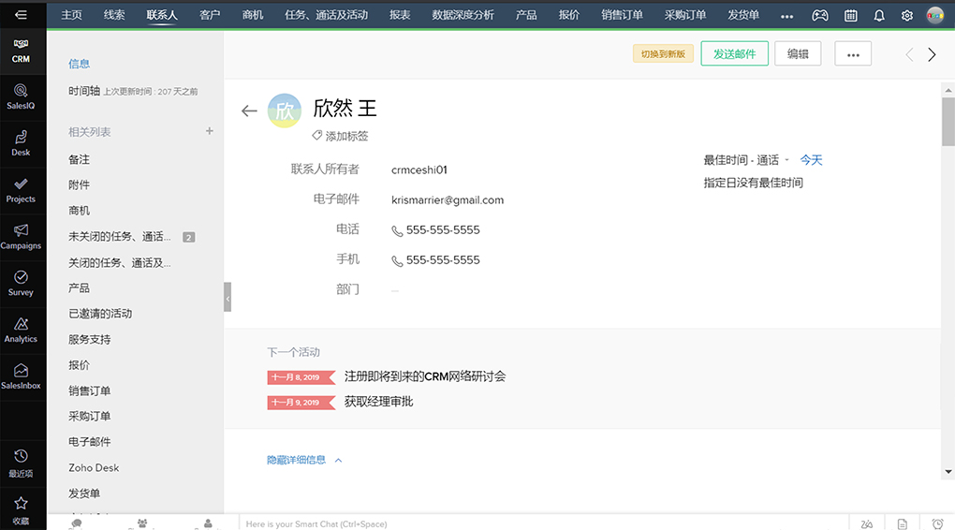Collapse the left related-list panel handle
Screen dimensions: 955x530
pos(228,298)
